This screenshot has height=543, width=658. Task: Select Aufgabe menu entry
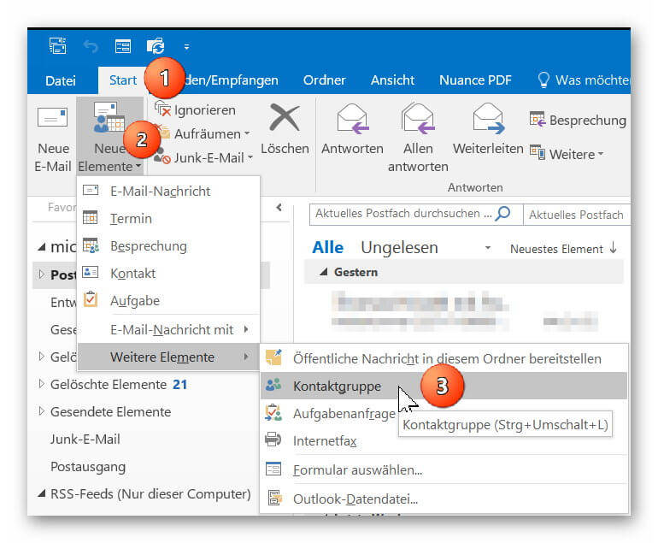168,300
